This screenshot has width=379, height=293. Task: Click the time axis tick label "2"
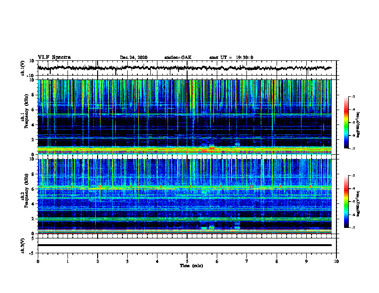[x=98, y=261]
